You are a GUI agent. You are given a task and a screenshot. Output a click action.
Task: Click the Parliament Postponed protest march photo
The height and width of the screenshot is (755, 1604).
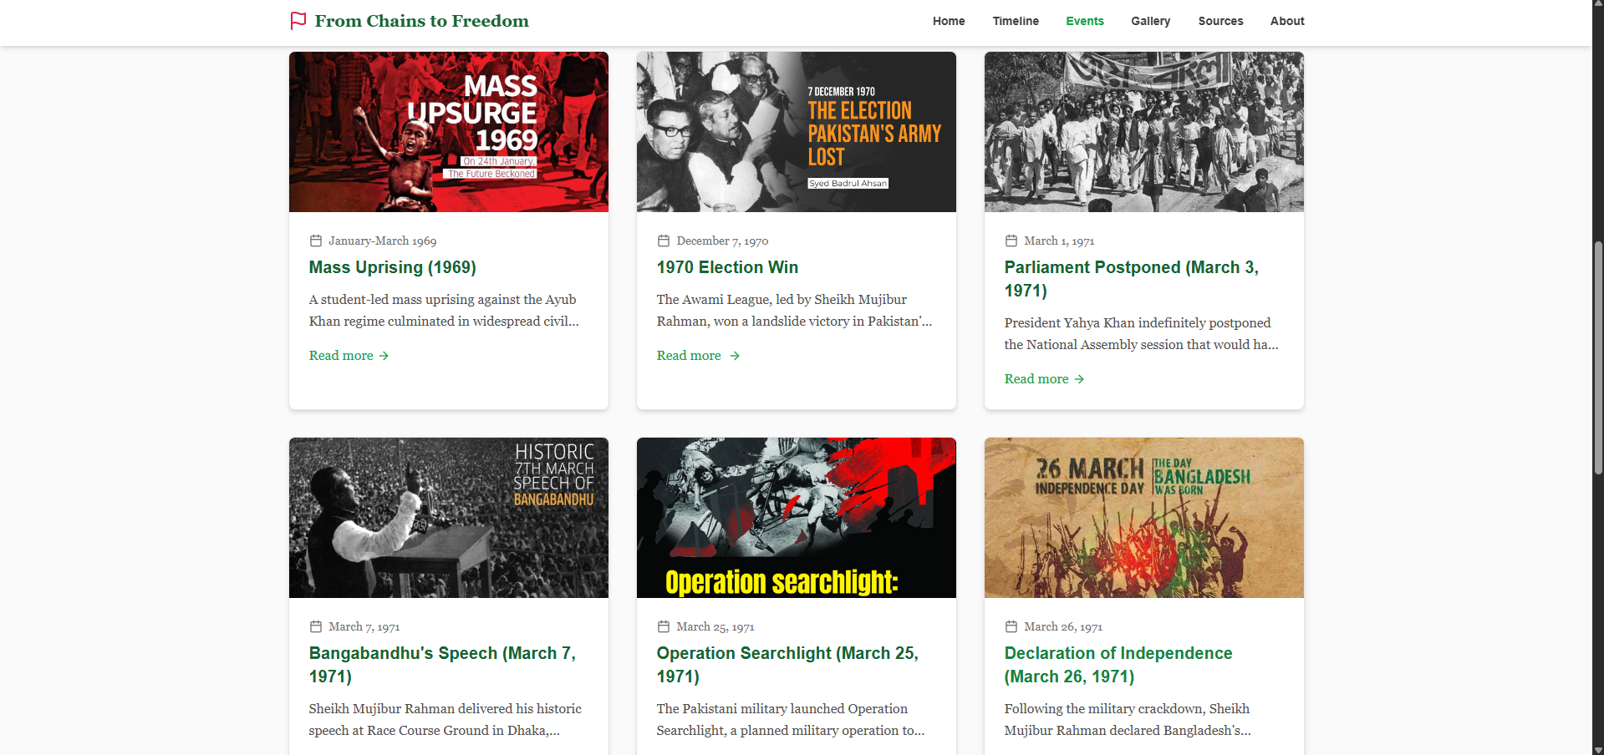point(1144,132)
